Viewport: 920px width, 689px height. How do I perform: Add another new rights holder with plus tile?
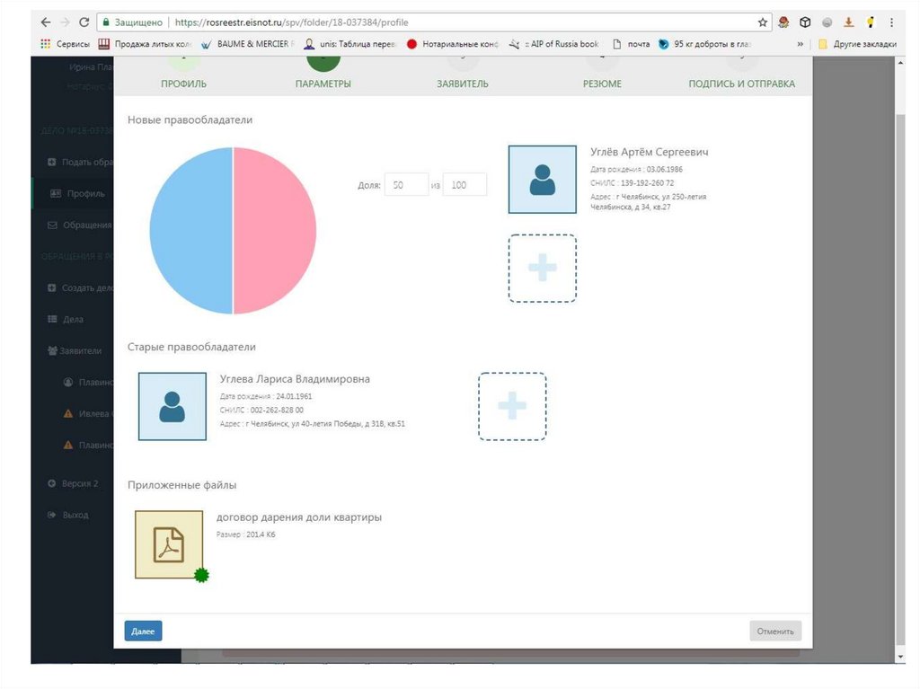click(x=542, y=268)
